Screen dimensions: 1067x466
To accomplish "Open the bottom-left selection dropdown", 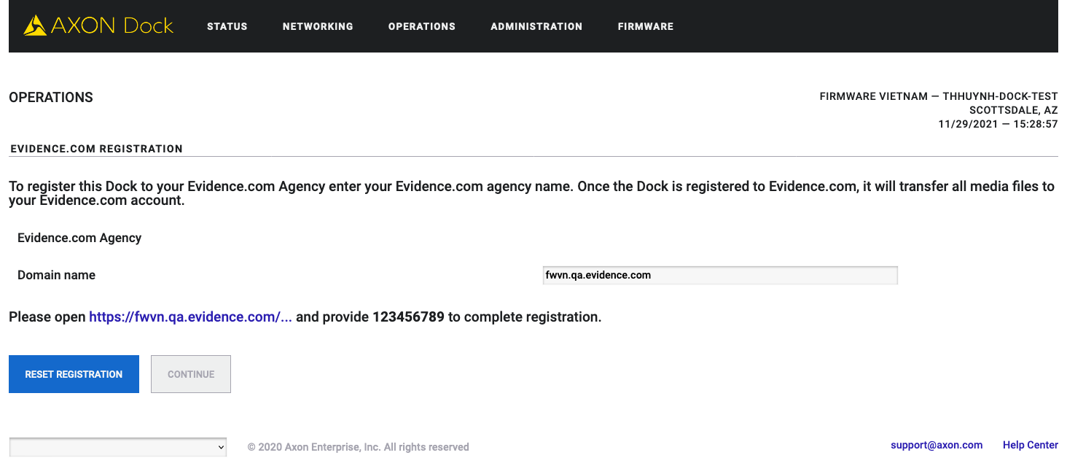I will (117, 446).
